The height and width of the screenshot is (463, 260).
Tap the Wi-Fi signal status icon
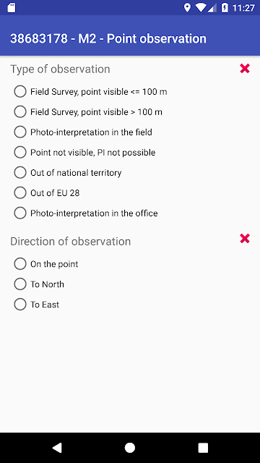tap(201, 8)
